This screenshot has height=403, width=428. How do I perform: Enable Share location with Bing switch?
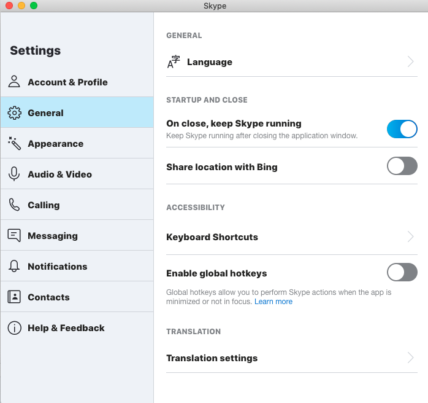[x=402, y=166]
